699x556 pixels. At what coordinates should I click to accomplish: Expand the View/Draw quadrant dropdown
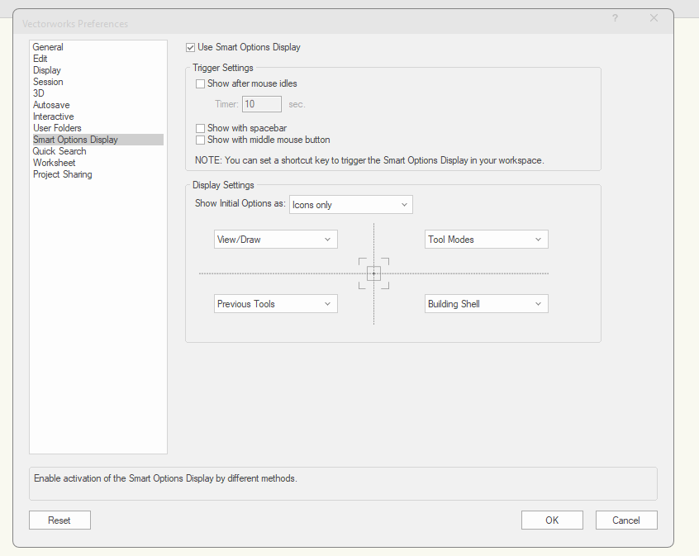pyautogui.click(x=275, y=240)
